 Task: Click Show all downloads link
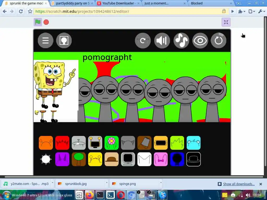tap(239, 184)
